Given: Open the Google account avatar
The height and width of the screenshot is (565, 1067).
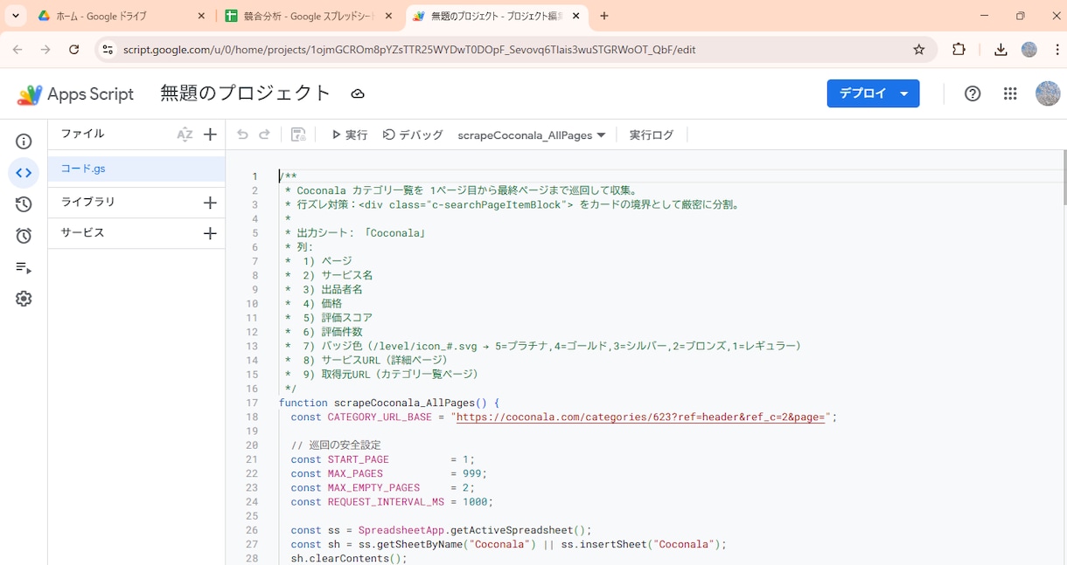Looking at the screenshot, I should [1048, 93].
